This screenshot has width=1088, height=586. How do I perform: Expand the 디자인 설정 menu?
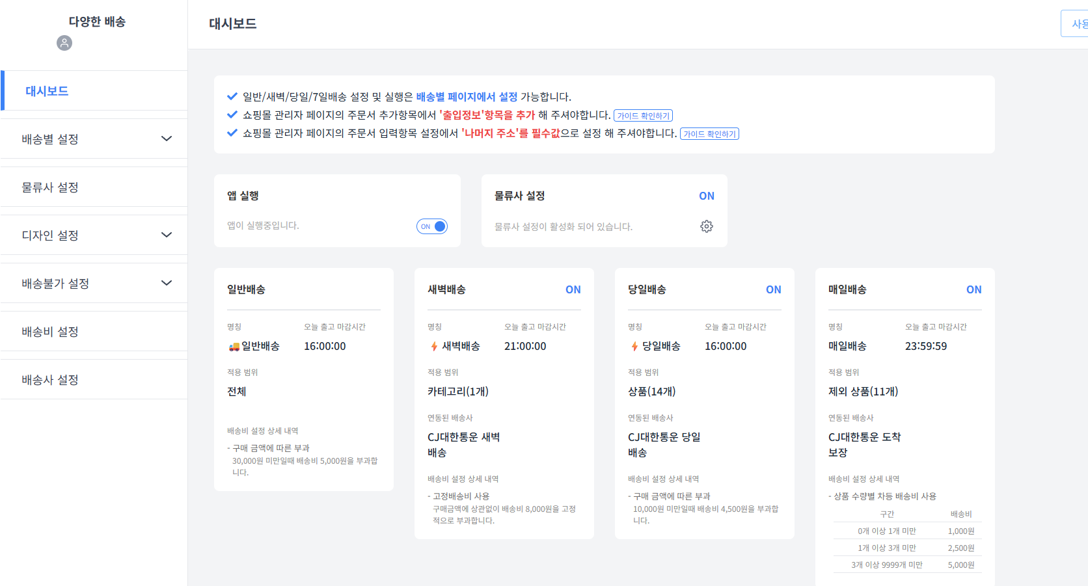point(94,235)
